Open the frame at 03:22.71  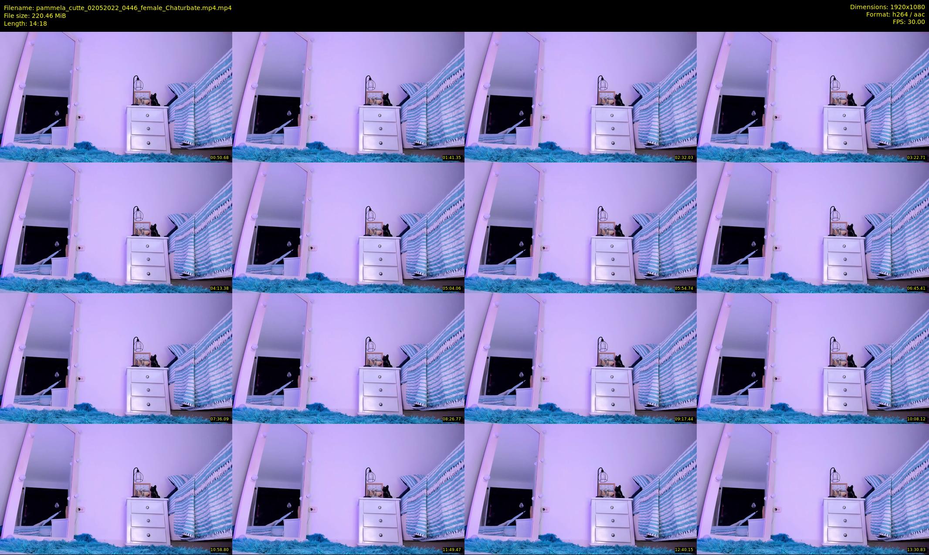click(813, 97)
